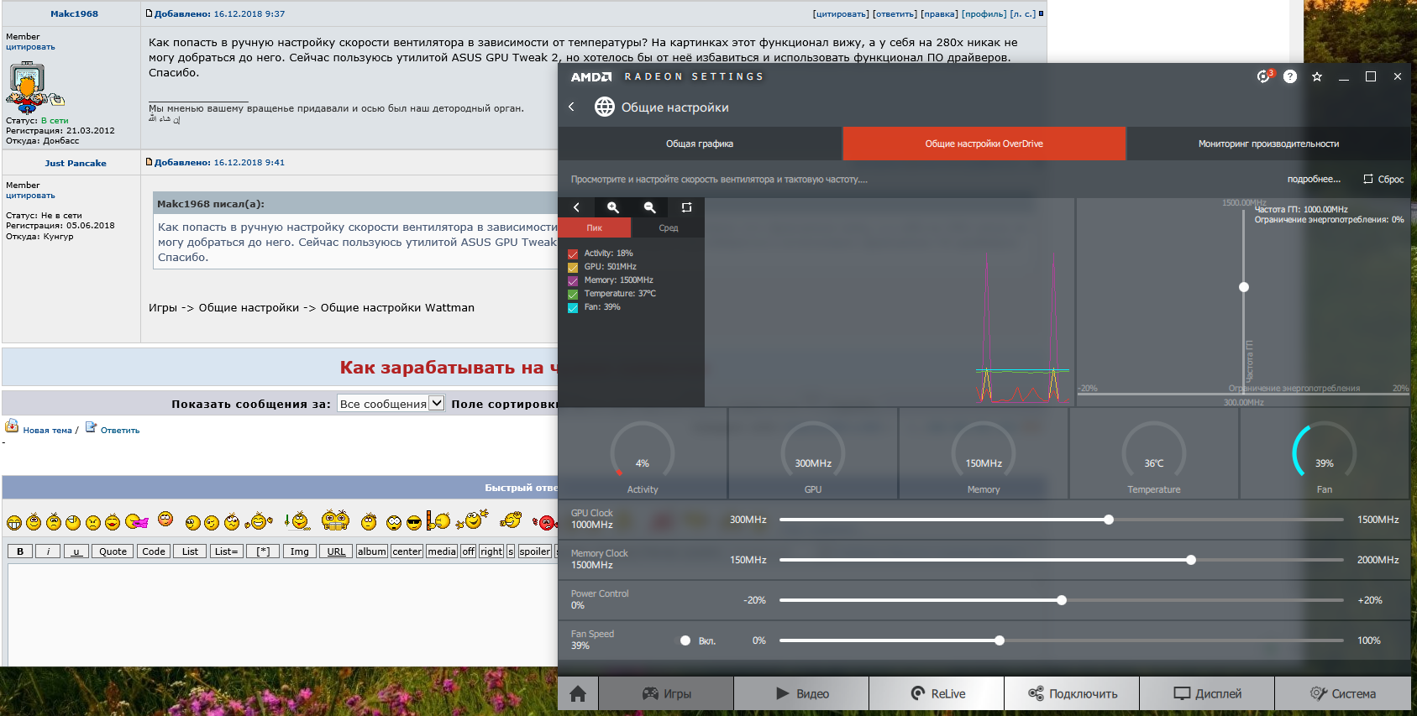Open the ReLive section
Image resolution: width=1417 pixels, height=716 pixels.
[x=937, y=693]
